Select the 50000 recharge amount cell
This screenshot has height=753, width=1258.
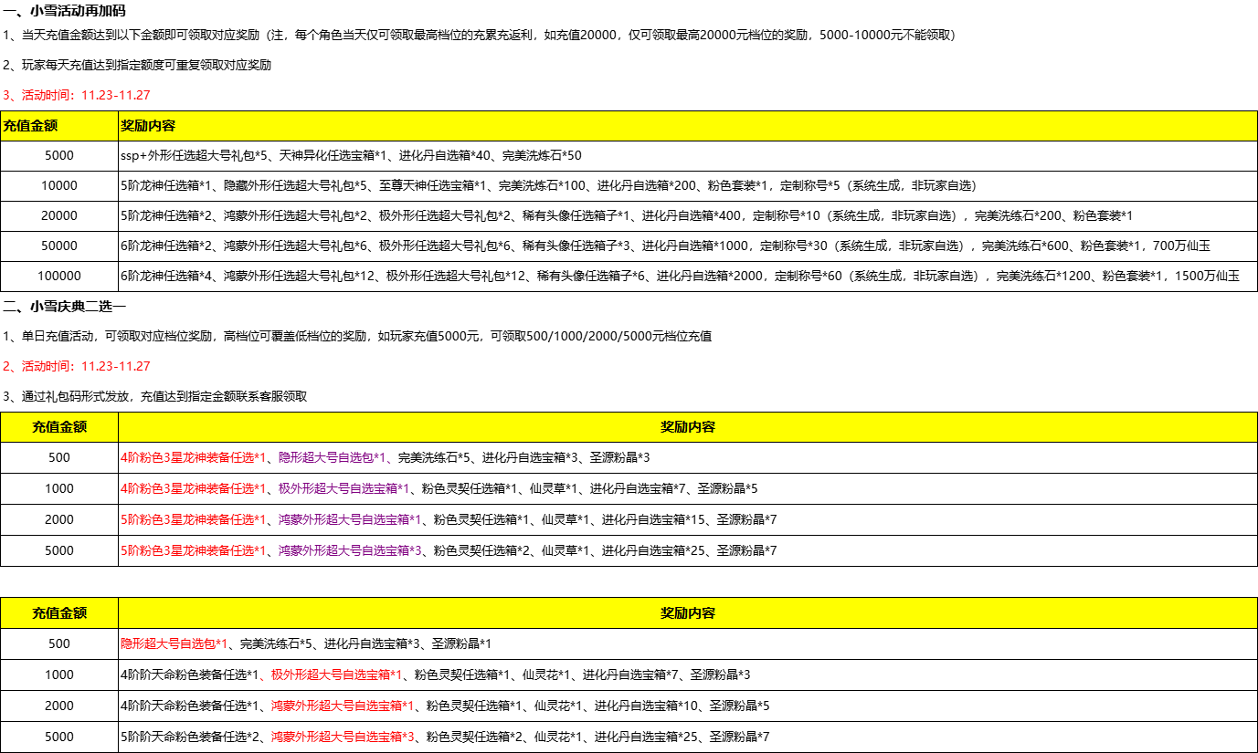[59, 246]
